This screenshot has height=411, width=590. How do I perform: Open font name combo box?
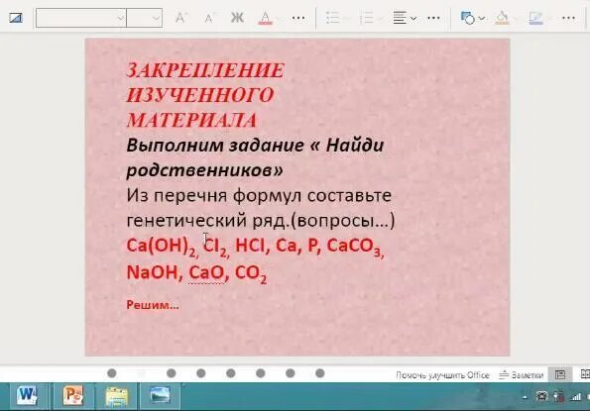click(x=80, y=18)
